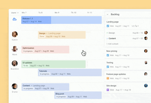Click assignee avatar on Feature page updates

(x=146, y=74)
